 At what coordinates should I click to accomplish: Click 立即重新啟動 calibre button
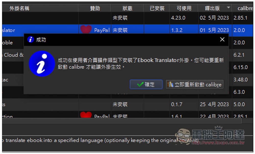pos(195,84)
